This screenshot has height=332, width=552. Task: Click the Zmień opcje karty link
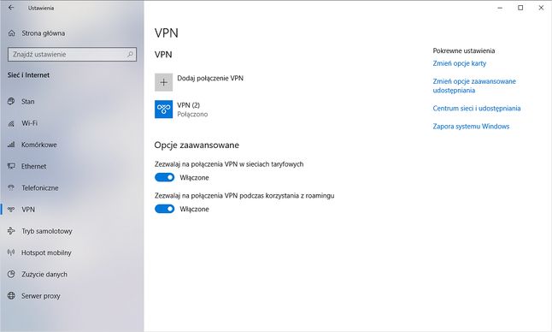tap(460, 63)
